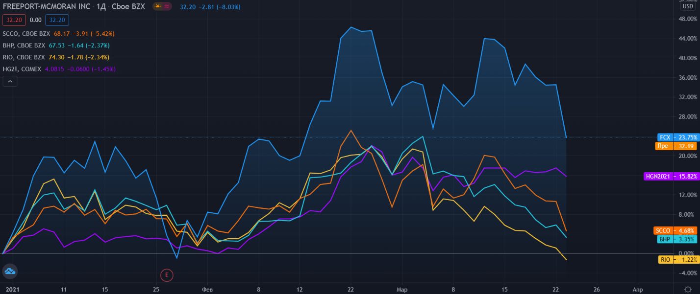
Task: Select the RIO, CBOE BZX legend entry
Action: (24, 57)
